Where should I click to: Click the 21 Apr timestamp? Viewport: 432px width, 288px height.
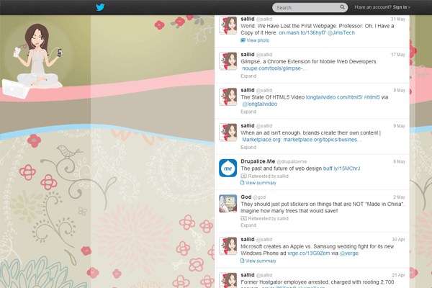(x=398, y=275)
